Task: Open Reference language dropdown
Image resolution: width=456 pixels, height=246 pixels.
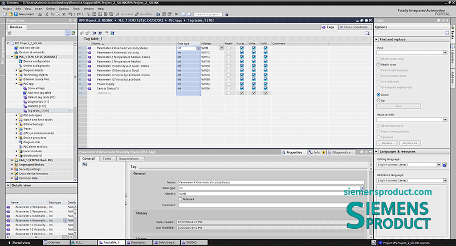Action: [445, 181]
